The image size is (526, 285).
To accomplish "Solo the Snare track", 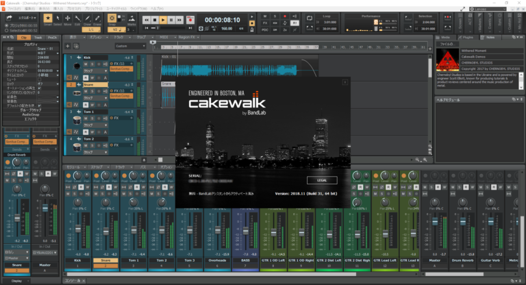I will tap(93, 90).
